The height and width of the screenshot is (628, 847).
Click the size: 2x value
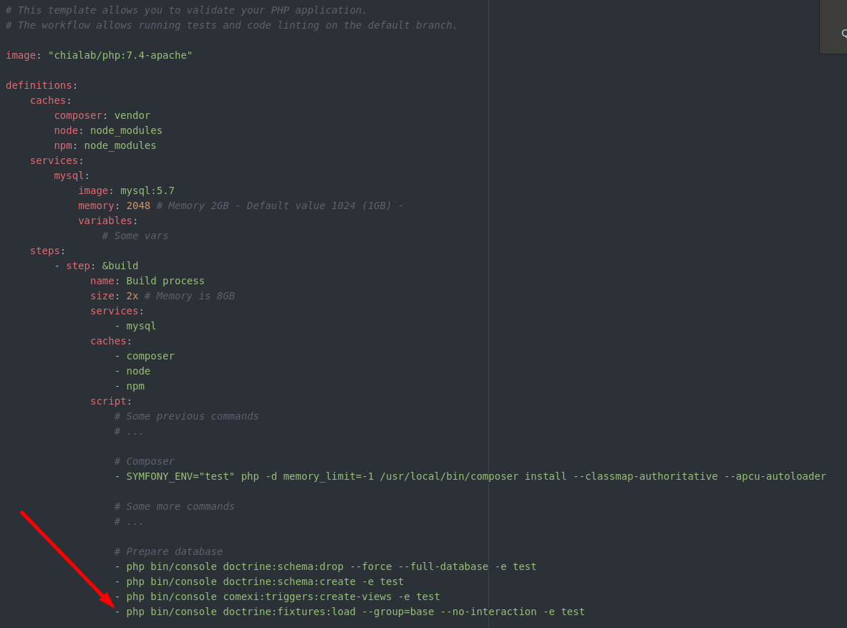tap(132, 296)
